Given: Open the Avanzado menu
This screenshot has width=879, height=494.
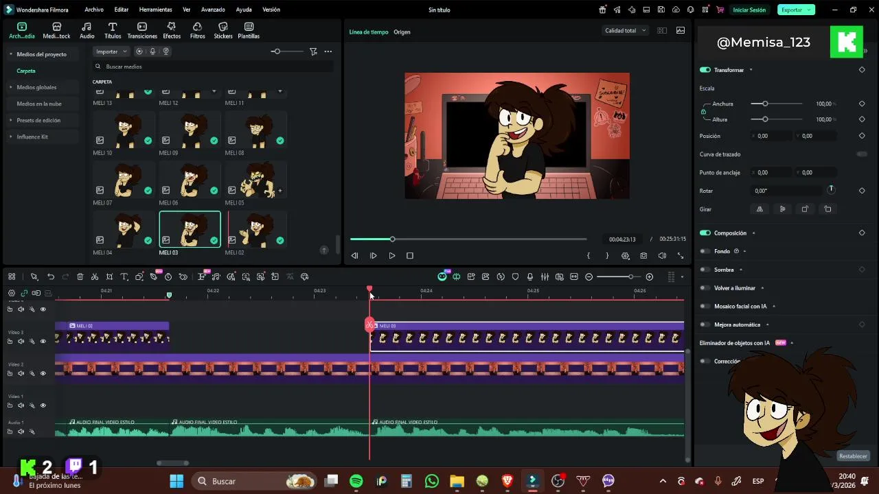Looking at the screenshot, I should pyautogui.click(x=213, y=10).
